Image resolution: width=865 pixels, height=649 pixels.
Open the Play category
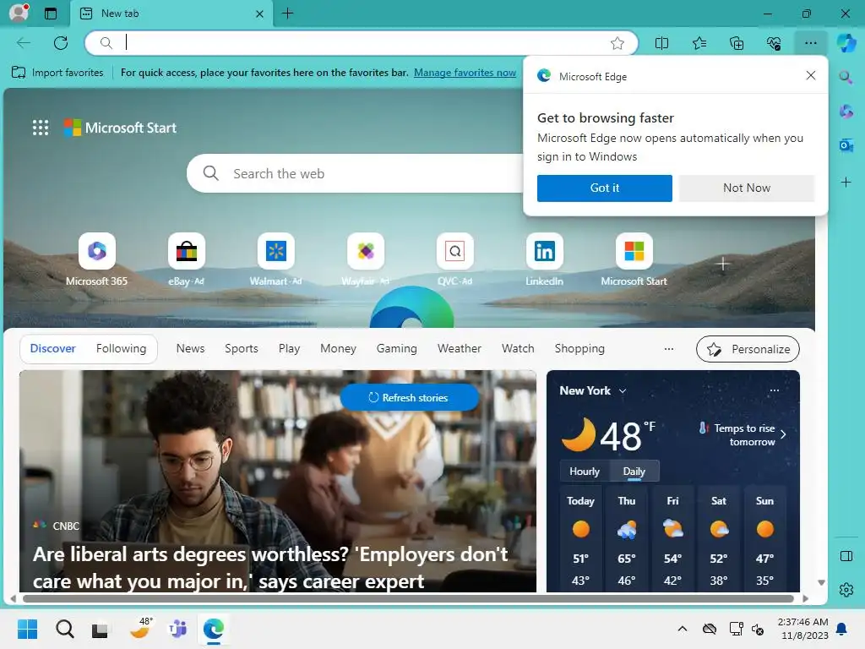[289, 349]
